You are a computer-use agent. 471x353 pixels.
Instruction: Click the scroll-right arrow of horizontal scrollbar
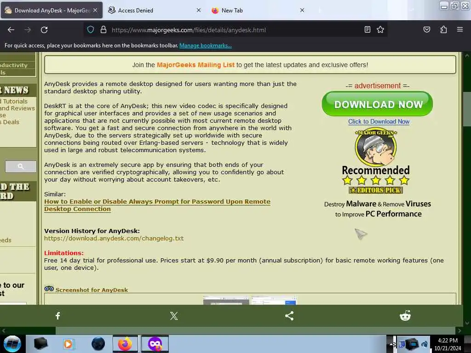tap(459, 330)
